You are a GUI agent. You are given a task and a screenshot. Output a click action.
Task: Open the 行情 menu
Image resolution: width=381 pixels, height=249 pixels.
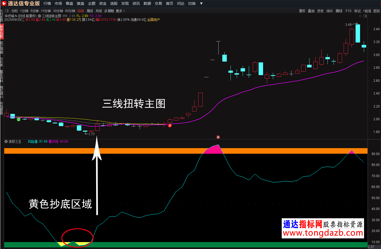tap(47, 3)
